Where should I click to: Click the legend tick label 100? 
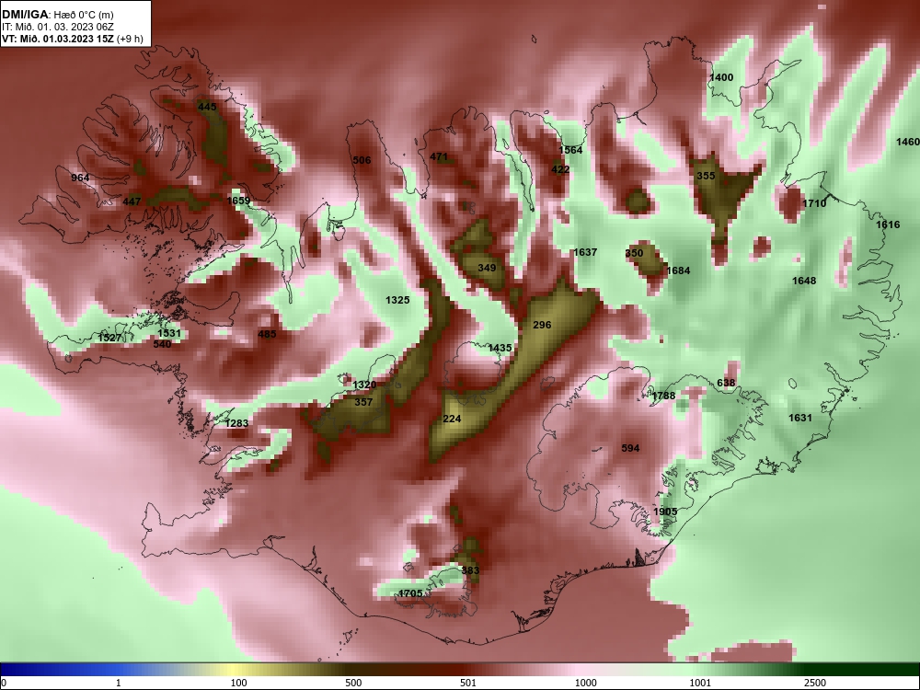pyautogui.click(x=238, y=683)
